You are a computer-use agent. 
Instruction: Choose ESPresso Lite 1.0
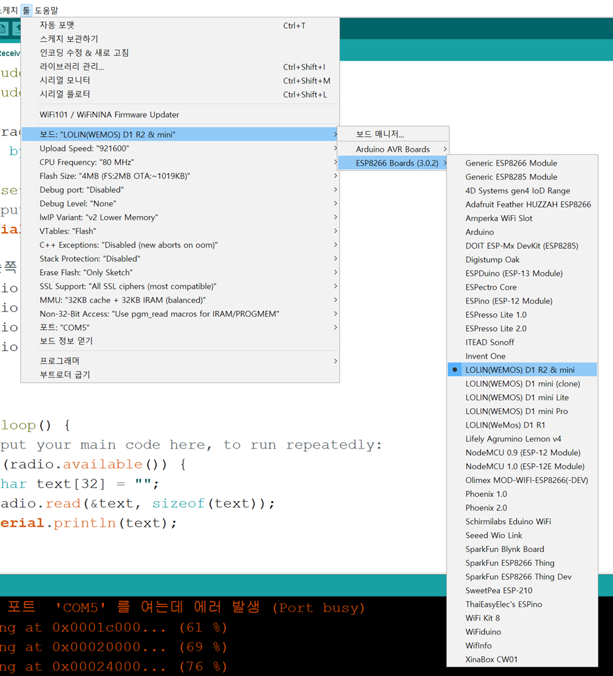(x=522, y=315)
